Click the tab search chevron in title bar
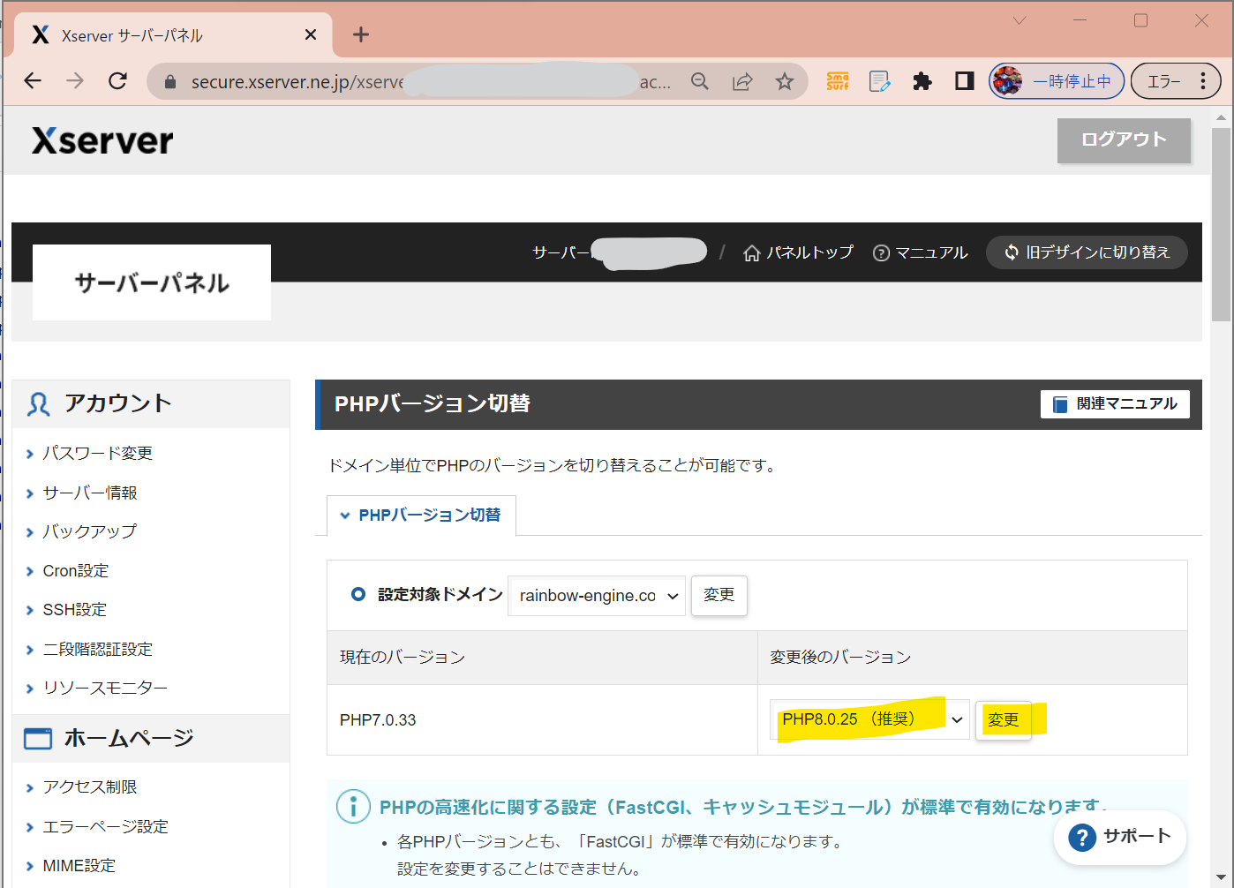The image size is (1234, 888). click(1020, 20)
